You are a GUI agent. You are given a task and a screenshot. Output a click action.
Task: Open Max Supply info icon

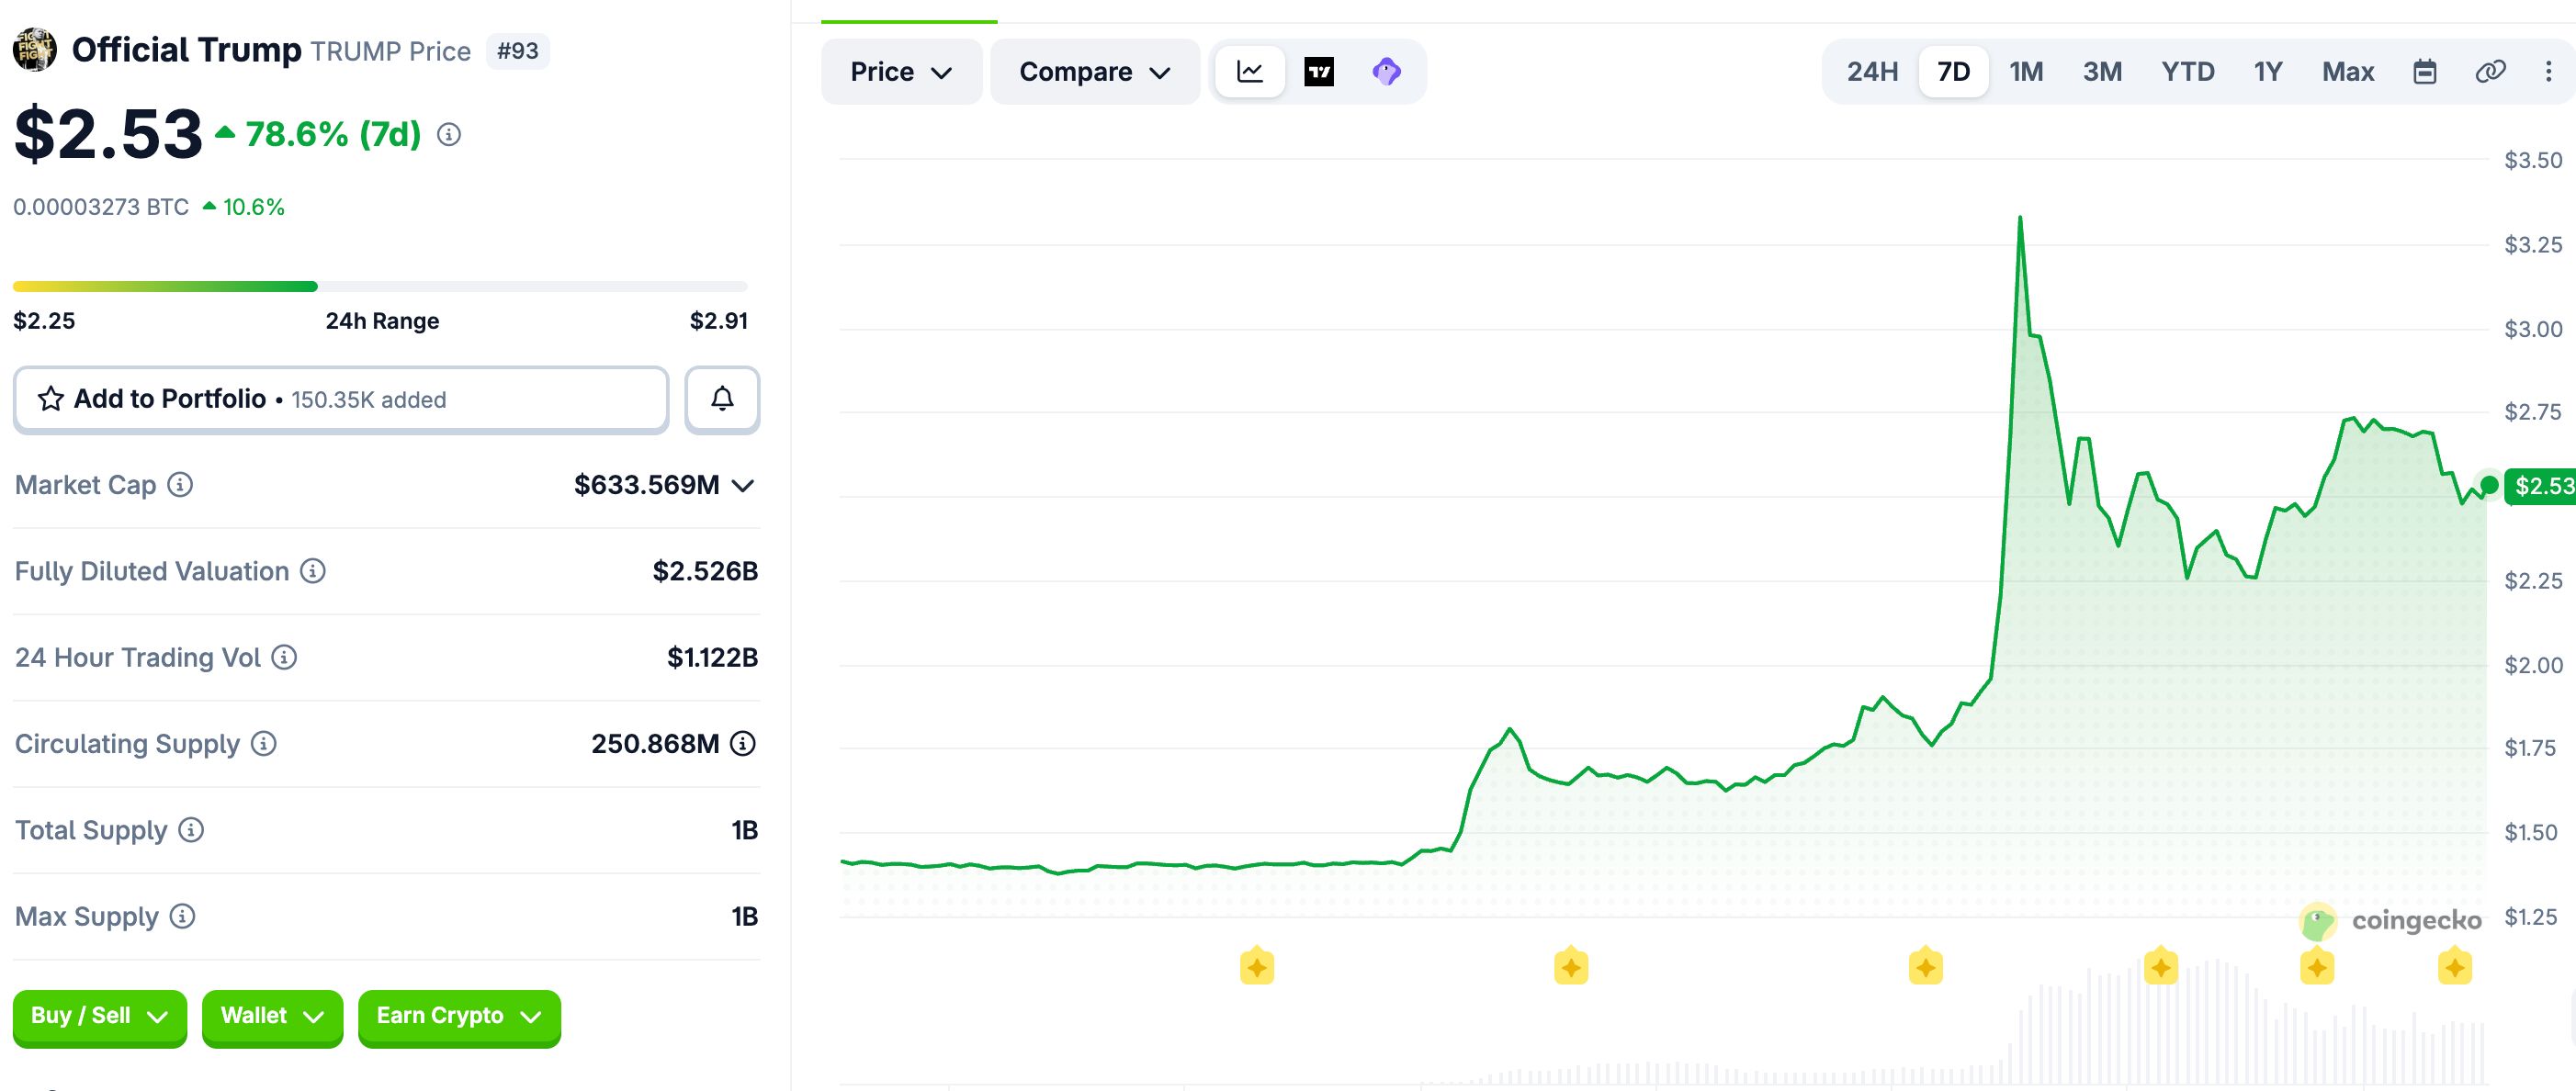click(182, 916)
